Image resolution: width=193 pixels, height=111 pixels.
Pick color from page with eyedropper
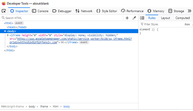point(134,18)
